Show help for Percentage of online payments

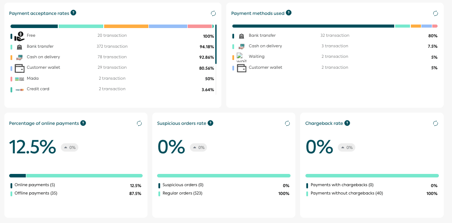point(83,123)
